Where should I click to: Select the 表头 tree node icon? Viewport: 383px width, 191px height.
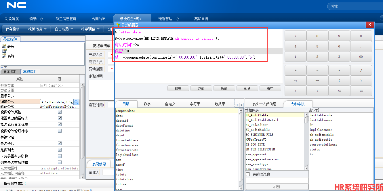pos(4,46)
